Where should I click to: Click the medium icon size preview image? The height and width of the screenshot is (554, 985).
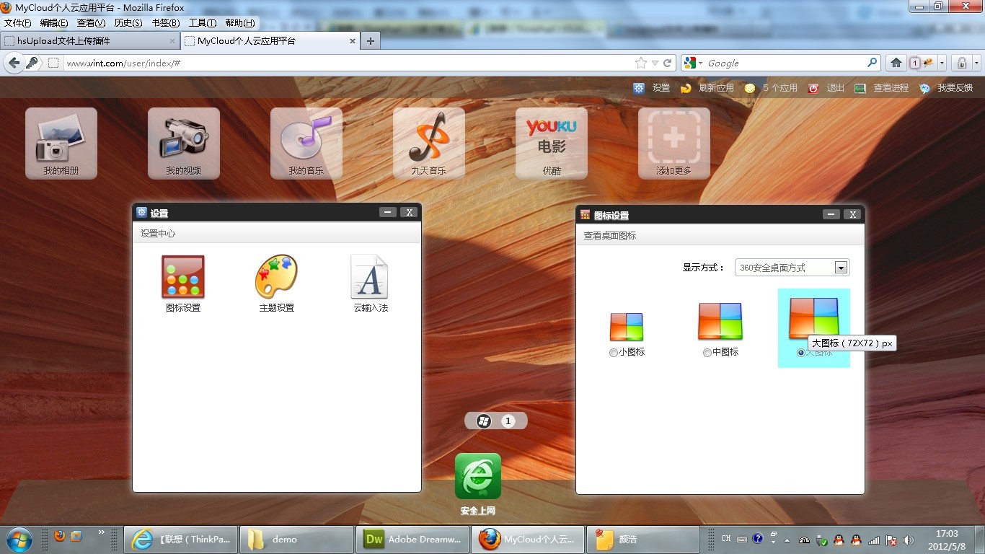tap(720, 322)
